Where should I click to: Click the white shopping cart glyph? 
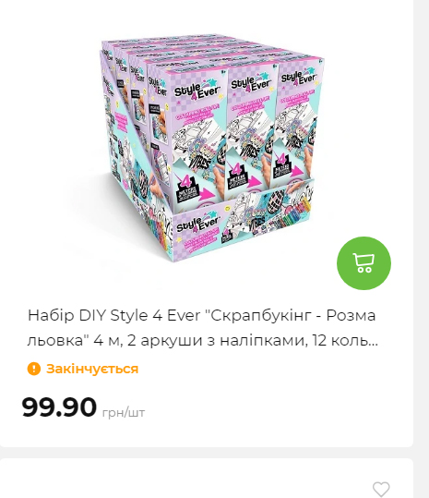click(x=363, y=263)
